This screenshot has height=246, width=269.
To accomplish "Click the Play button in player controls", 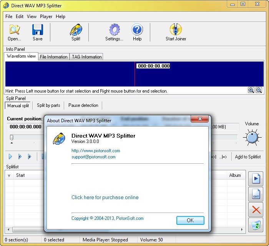I will coord(10,156).
